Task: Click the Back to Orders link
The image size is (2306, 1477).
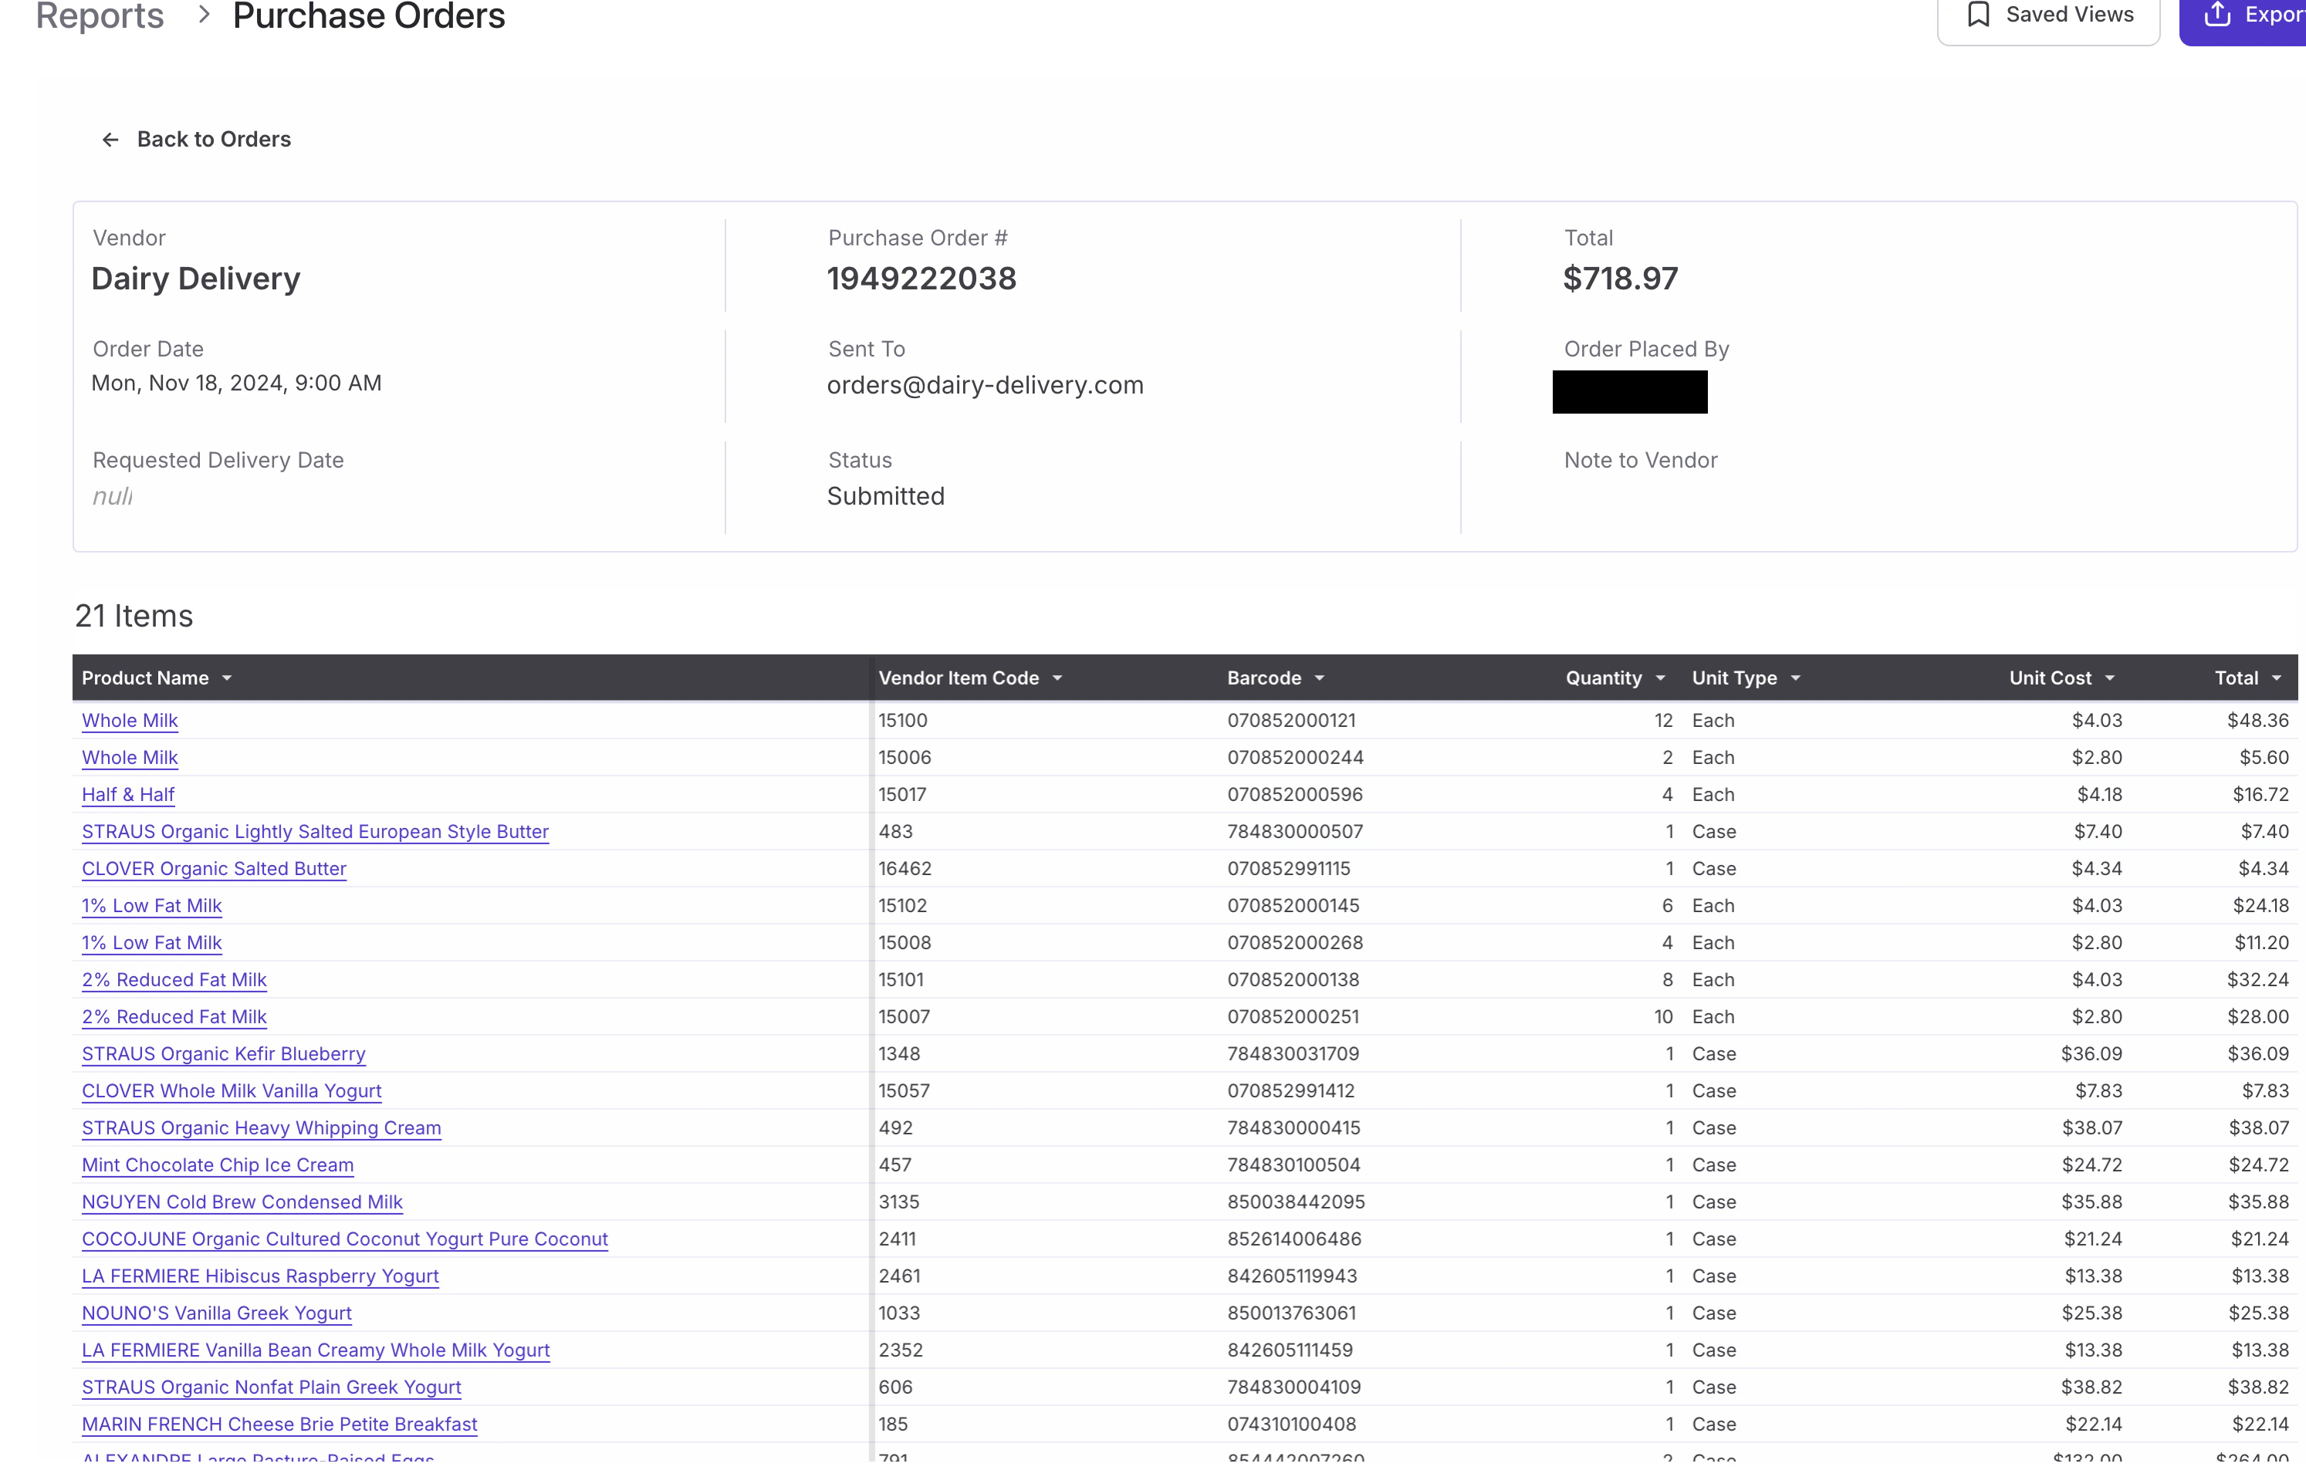Action: point(213,139)
